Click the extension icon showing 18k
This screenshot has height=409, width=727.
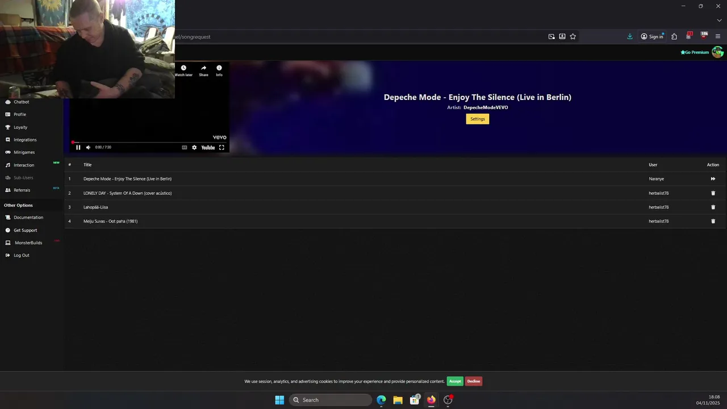pos(704,36)
